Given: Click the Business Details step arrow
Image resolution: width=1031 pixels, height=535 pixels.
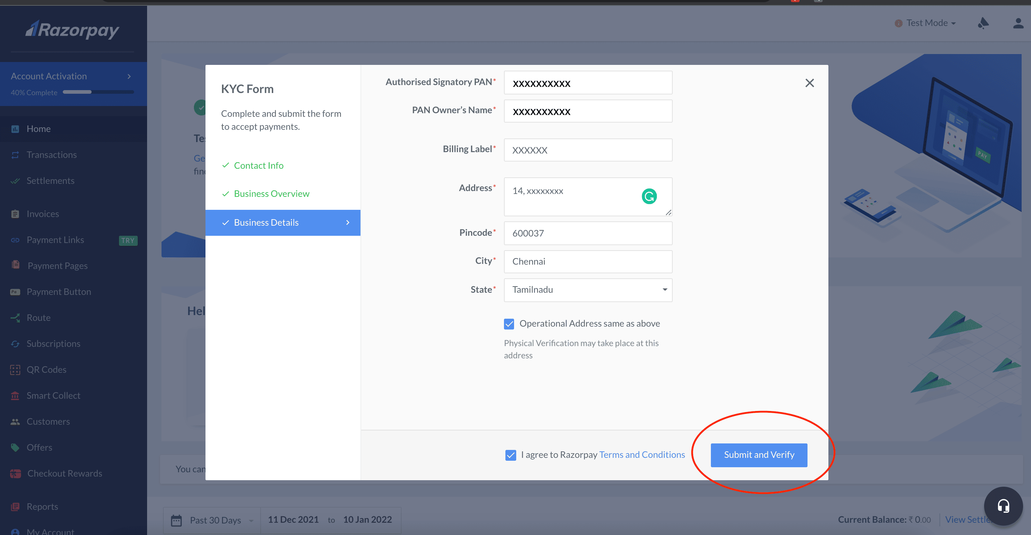Looking at the screenshot, I should point(348,222).
